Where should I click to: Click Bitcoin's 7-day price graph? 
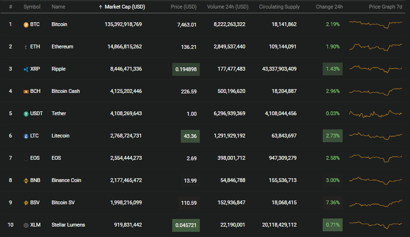pyautogui.click(x=375, y=24)
